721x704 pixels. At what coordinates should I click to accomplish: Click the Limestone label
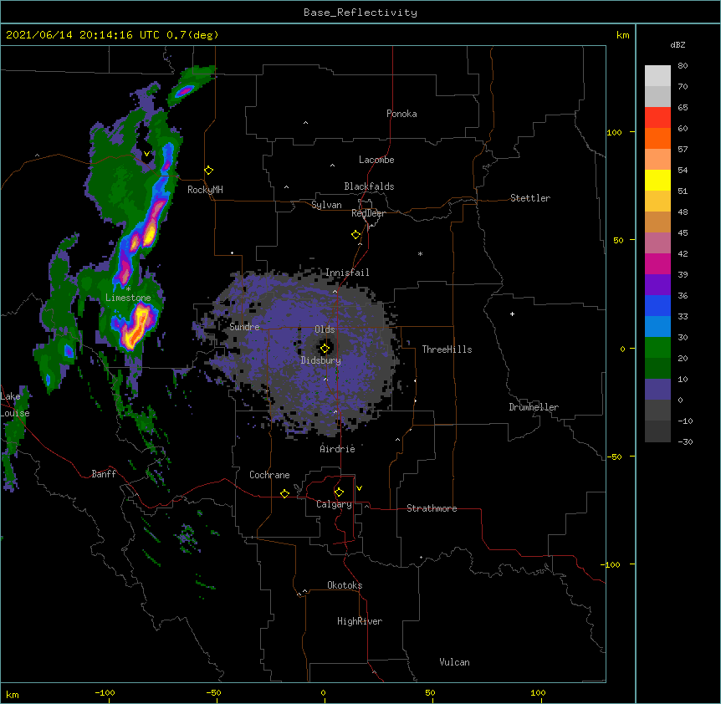(x=128, y=298)
